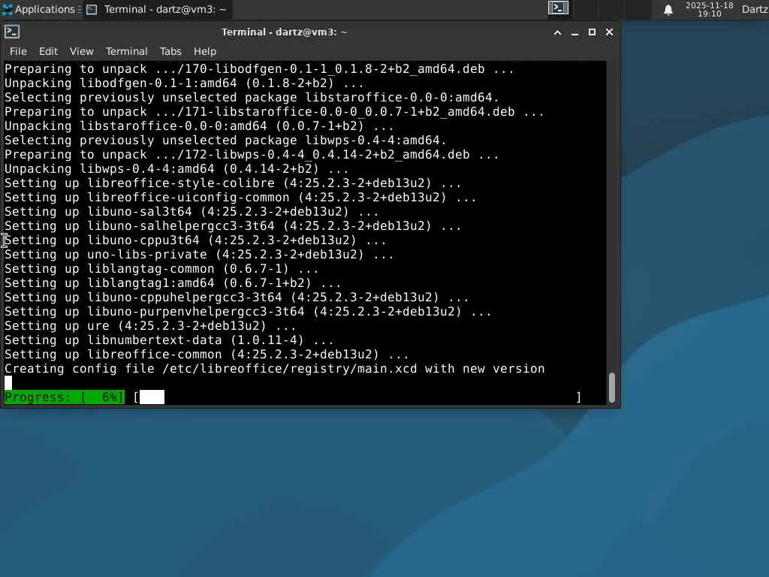Open the Applications menu in panel
Viewport: 769px width, 577px height.
[x=41, y=9]
